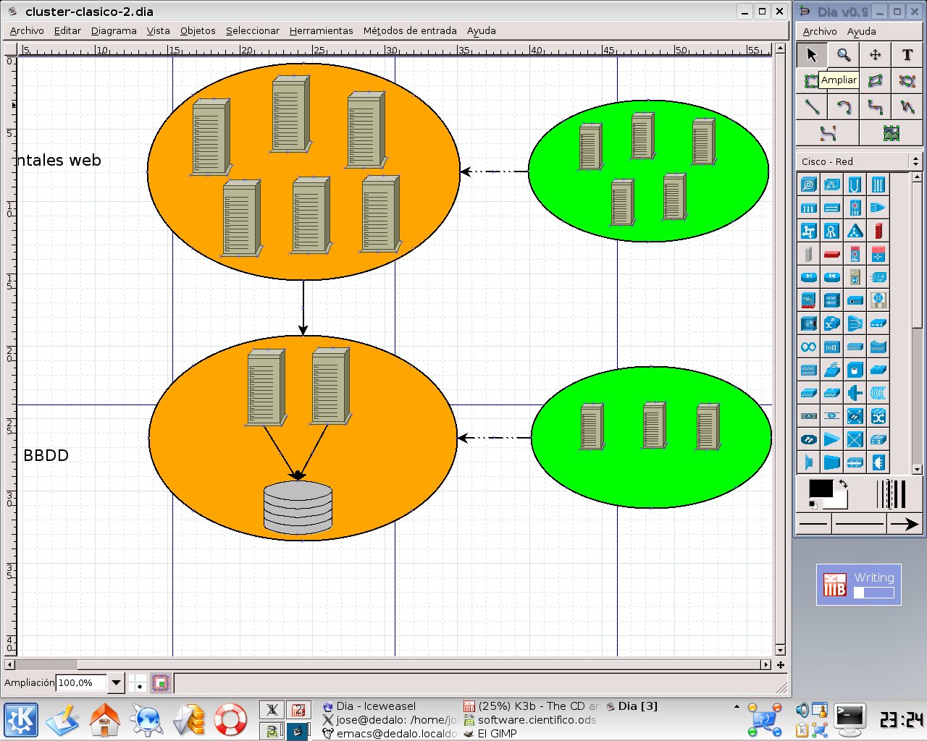
Task: Select the Arc drawing tool
Action: click(x=843, y=107)
